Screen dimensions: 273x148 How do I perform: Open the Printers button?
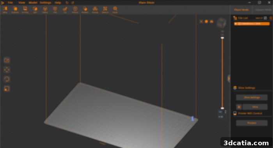click(252, 123)
